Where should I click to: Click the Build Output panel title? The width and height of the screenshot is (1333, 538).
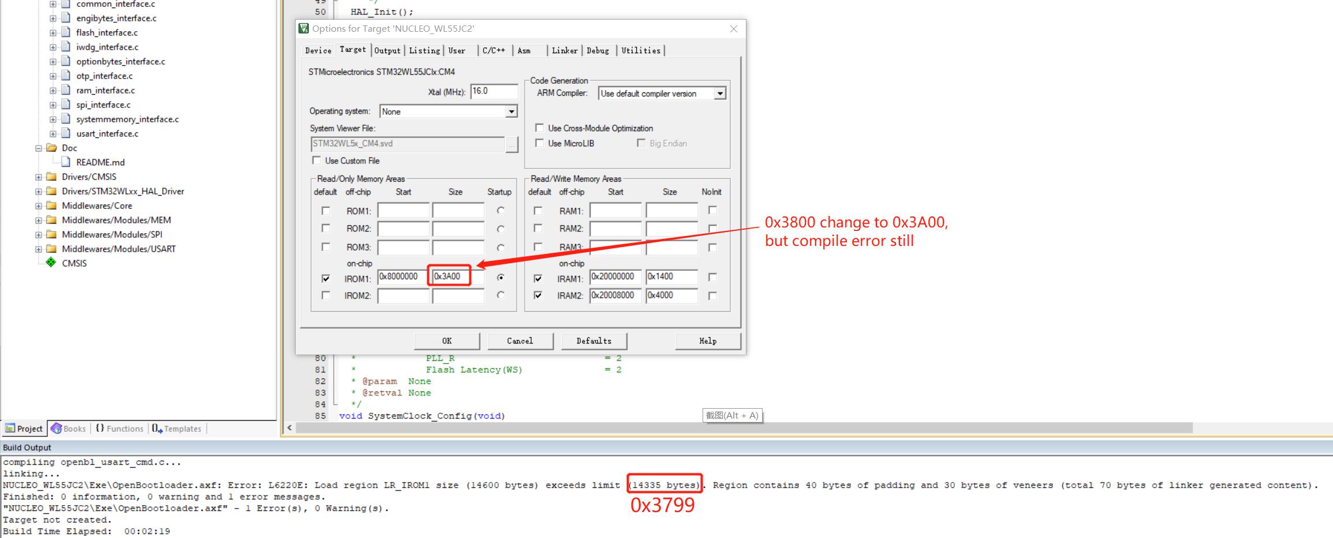point(27,447)
